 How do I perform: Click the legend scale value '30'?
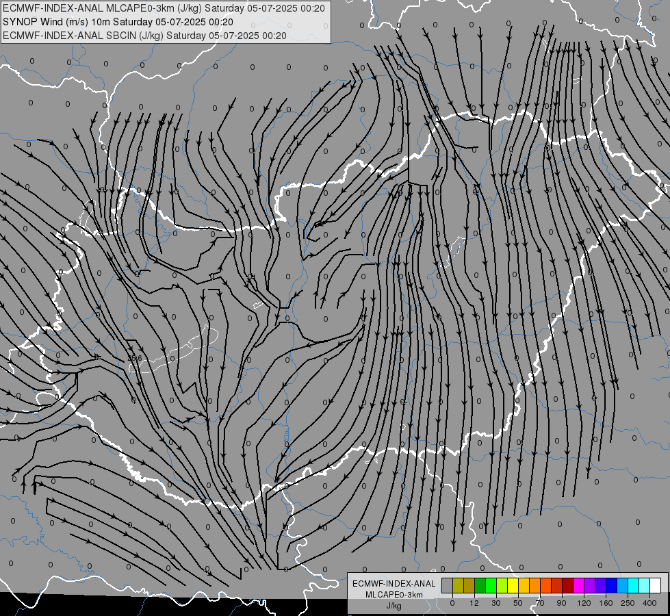(x=496, y=603)
